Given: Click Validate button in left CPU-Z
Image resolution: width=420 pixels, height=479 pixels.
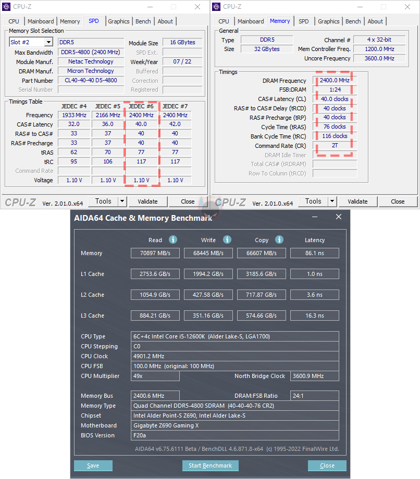Looking at the screenshot, I should (x=147, y=201).
